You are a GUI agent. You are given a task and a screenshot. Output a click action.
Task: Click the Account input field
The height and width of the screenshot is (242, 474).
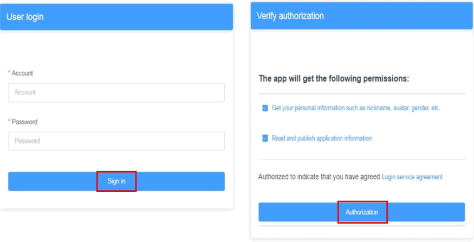[116, 92]
